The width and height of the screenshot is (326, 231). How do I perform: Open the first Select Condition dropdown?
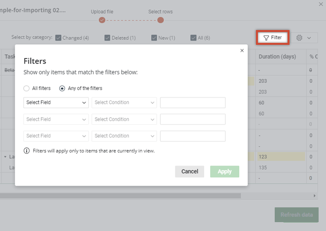click(124, 102)
